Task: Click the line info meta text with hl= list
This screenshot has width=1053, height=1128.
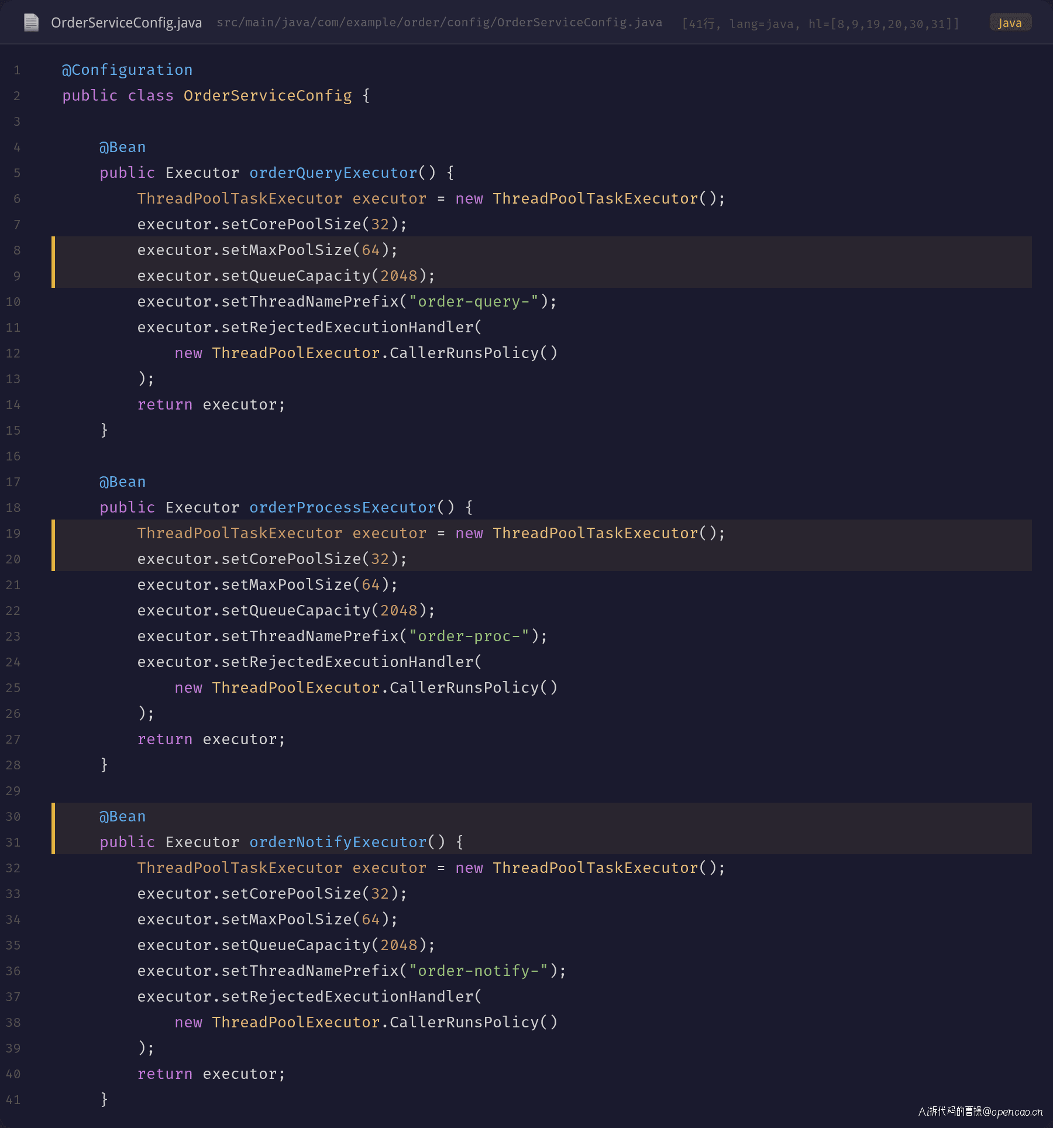Action: tap(821, 23)
